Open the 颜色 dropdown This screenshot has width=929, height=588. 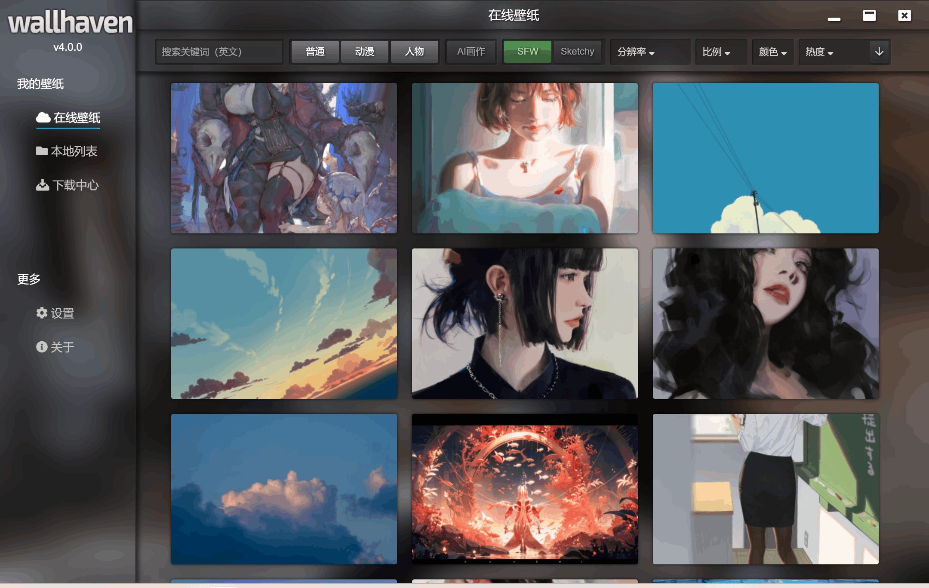click(x=772, y=52)
